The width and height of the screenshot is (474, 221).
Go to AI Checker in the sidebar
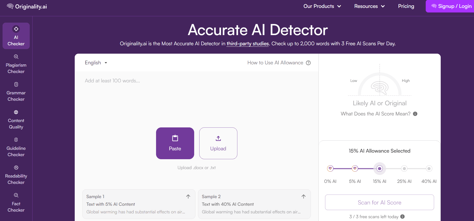click(x=16, y=36)
